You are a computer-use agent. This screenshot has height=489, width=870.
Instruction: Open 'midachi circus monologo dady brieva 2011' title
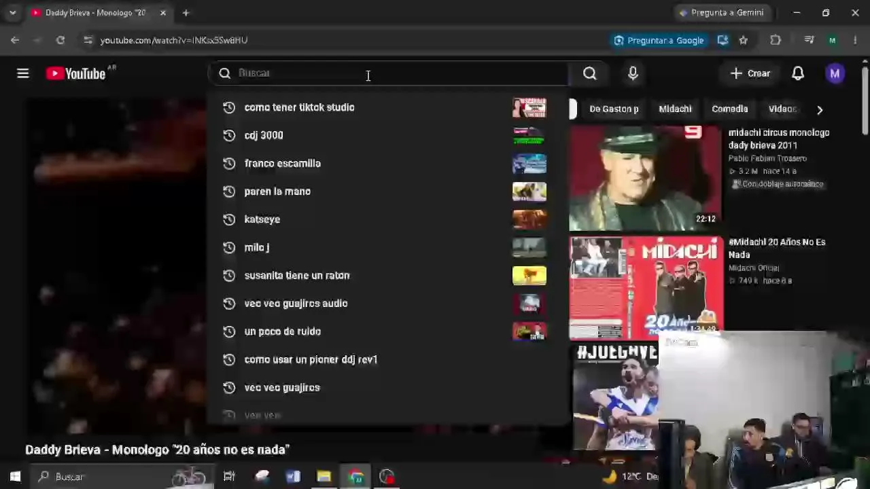pyautogui.click(x=779, y=139)
